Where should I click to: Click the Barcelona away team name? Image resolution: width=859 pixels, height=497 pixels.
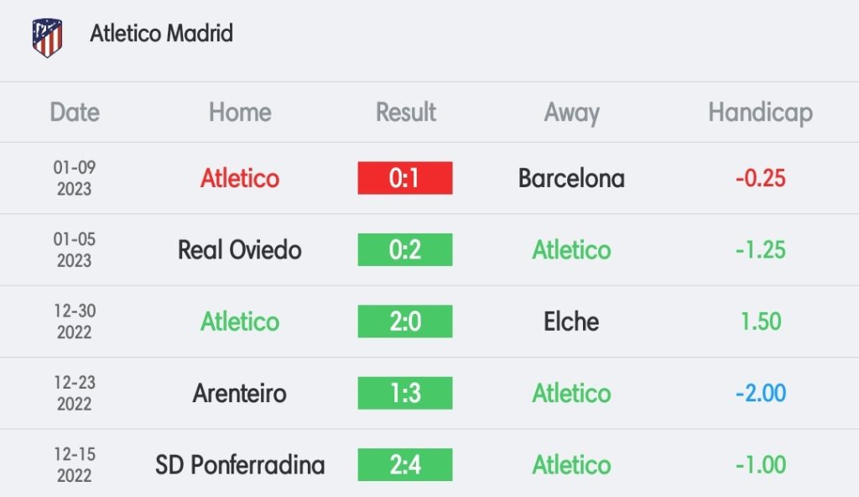571,178
